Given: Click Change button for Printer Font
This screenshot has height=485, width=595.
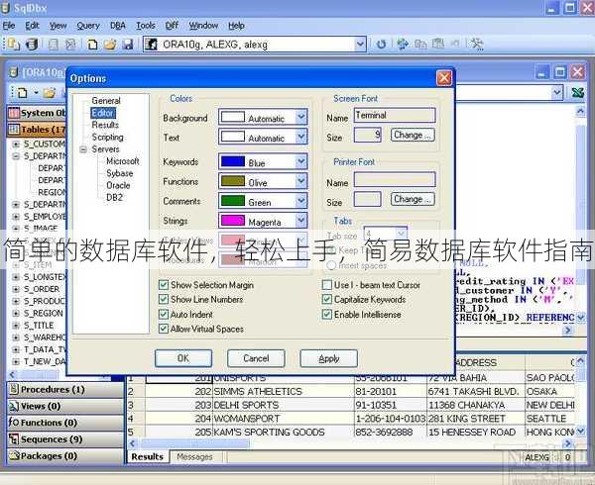Looking at the screenshot, I should pyautogui.click(x=413, y=199).
